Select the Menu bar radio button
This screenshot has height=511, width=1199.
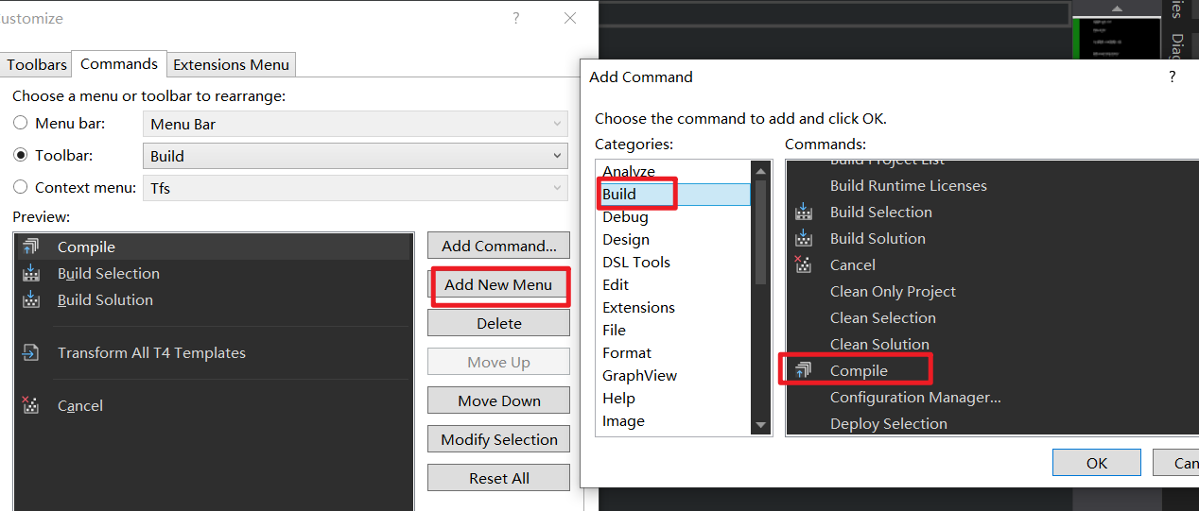tap(21, 124)
